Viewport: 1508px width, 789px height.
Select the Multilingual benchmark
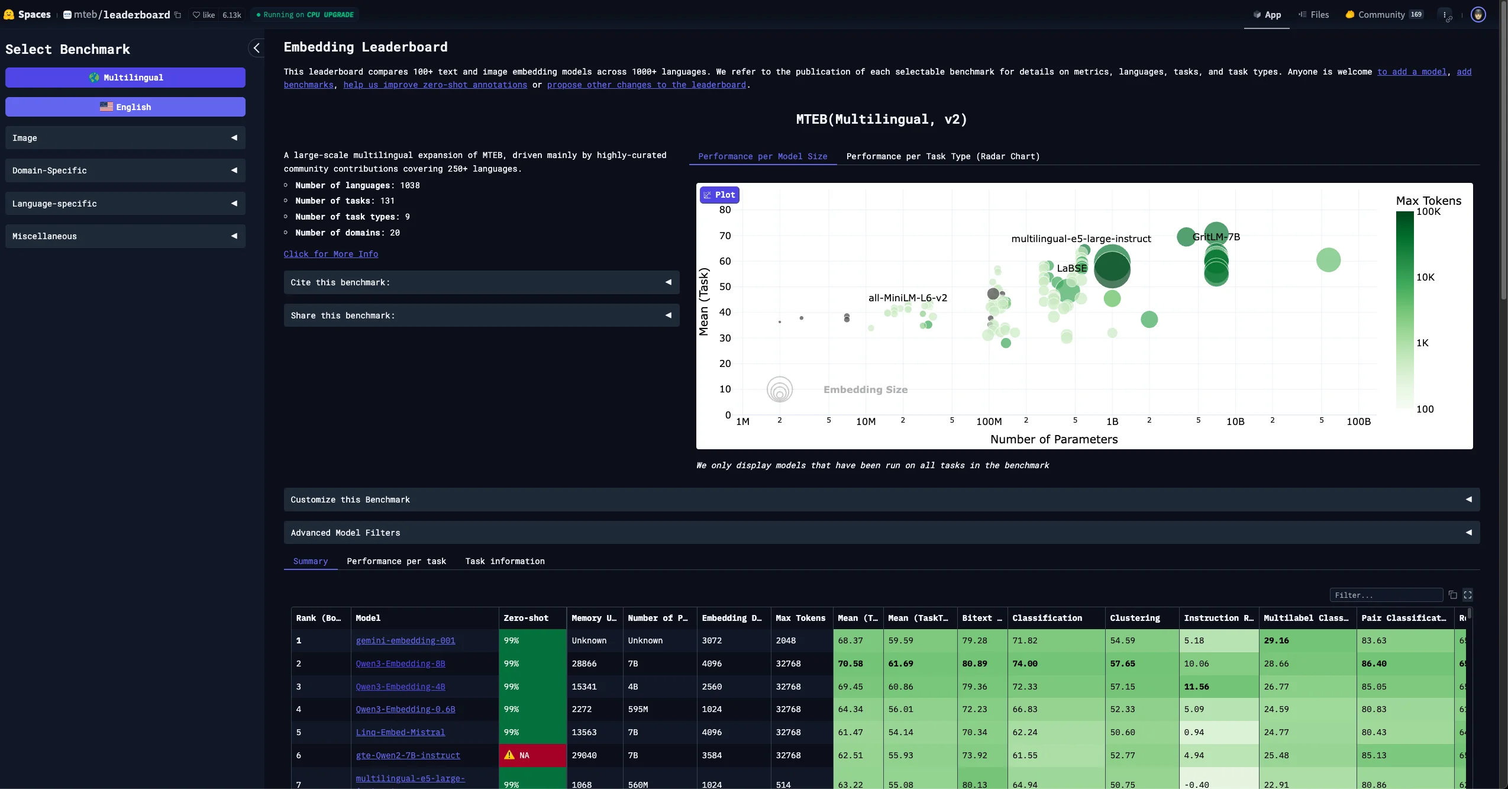point(125,78)
